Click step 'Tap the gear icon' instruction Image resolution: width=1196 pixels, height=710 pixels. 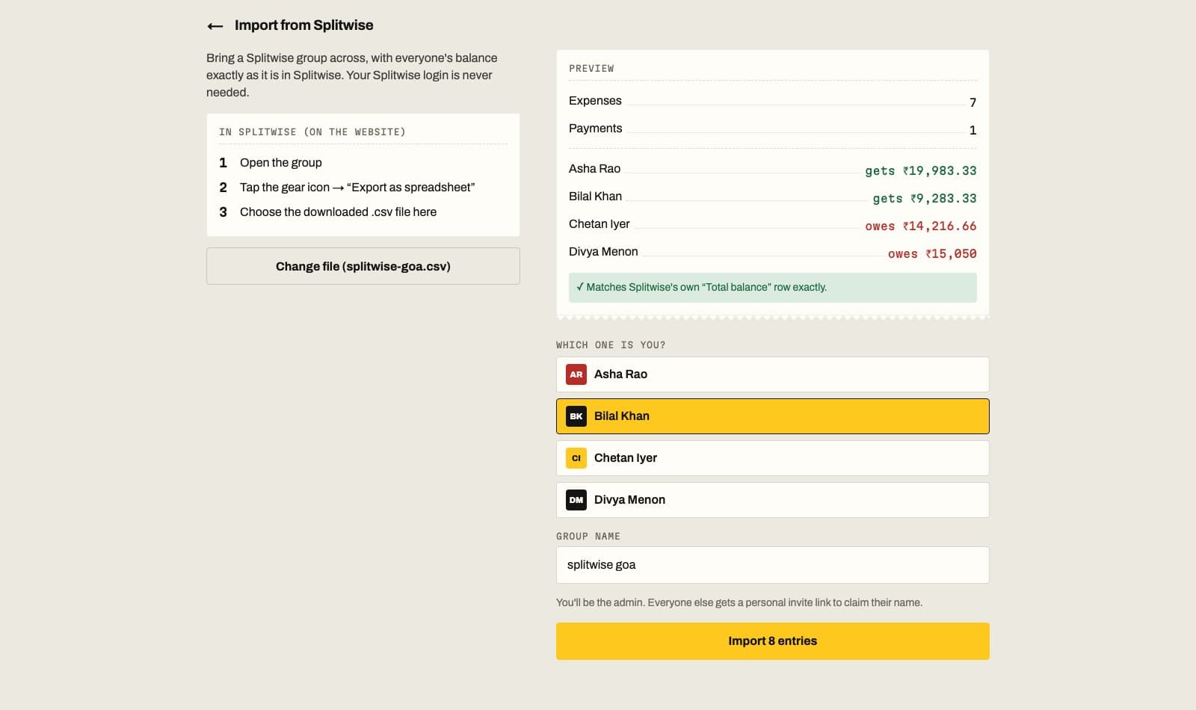[x=357, y=188]
